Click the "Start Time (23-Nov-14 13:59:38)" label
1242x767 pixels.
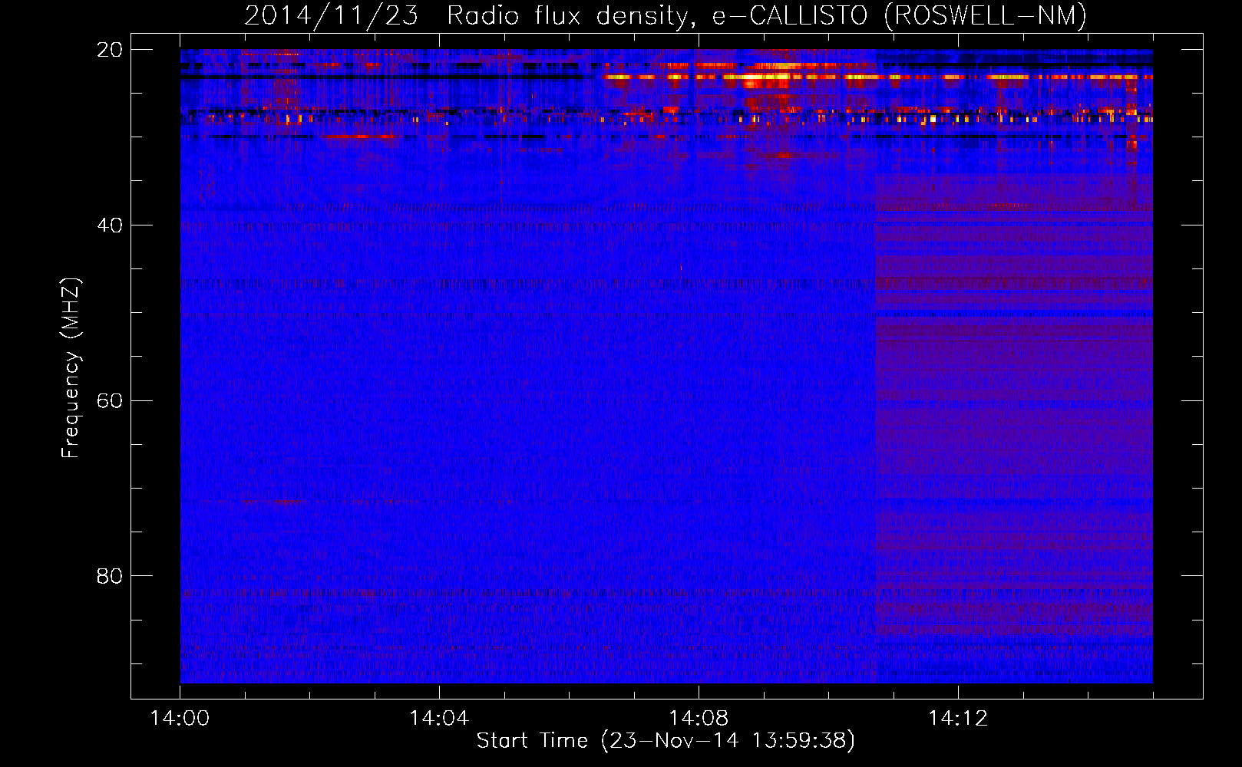[x=666, y=741]
